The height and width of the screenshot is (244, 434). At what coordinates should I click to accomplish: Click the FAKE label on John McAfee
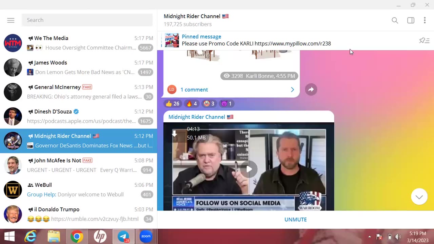click(x=87, y=160)
